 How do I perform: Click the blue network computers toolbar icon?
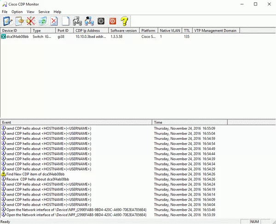[x=89, y=21]
